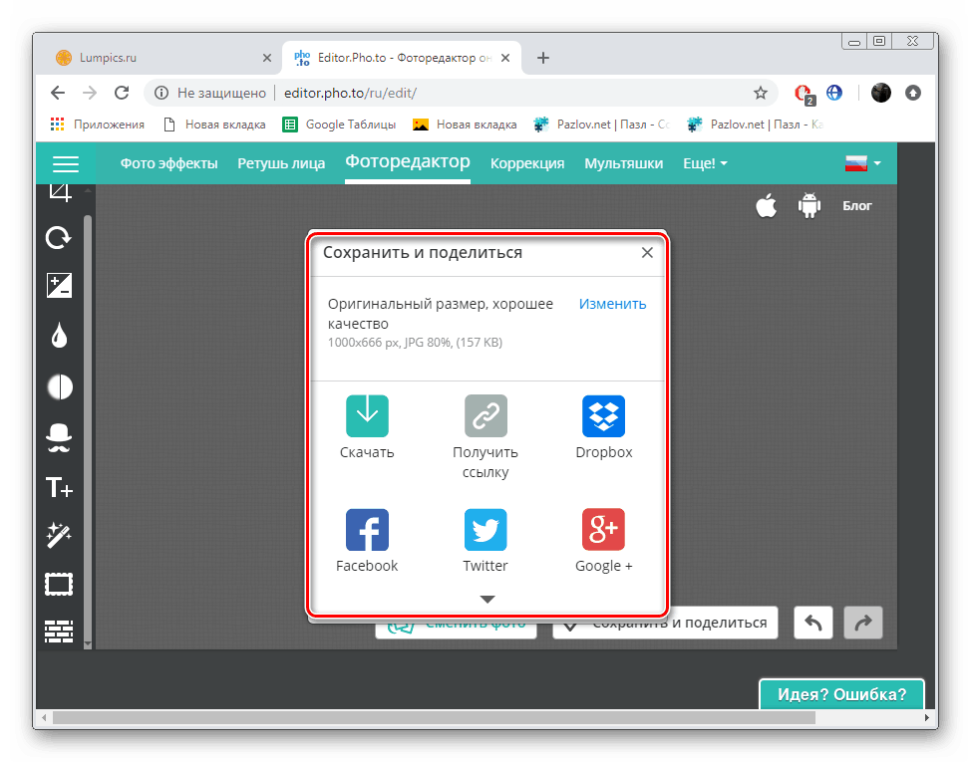Share the photo on Facebook

click(367, 530)
